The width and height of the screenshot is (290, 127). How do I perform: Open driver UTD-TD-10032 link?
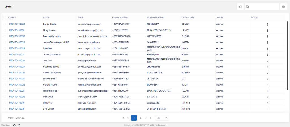17,24
